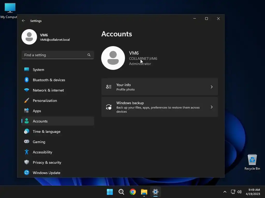This screenshot has width=265, height=198.
Task: Click the Settings gear on the taskbar
Action: coord(156,192)
